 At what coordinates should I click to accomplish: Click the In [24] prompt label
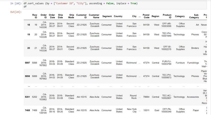point(16,4)
